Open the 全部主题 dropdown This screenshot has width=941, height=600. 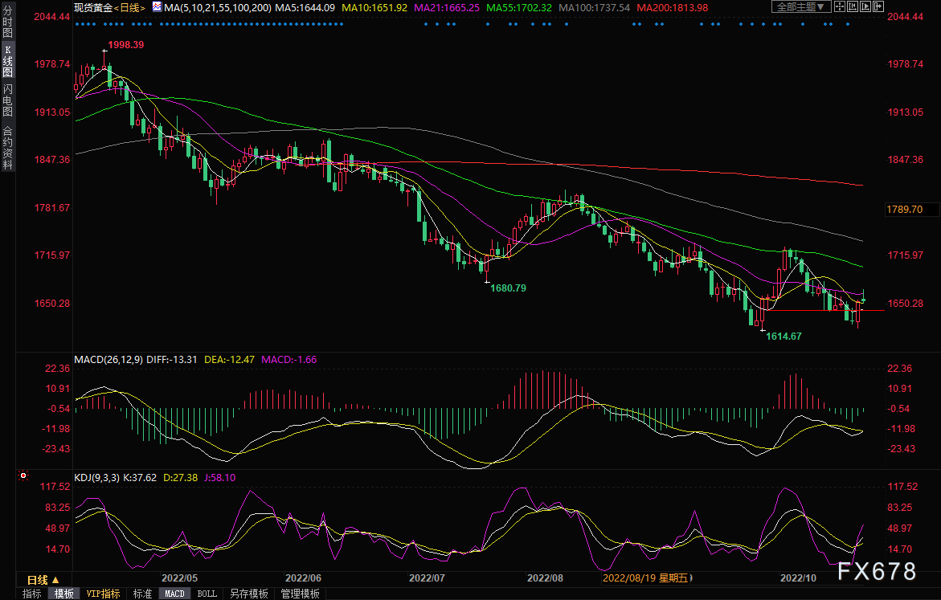tap(801, 6)
